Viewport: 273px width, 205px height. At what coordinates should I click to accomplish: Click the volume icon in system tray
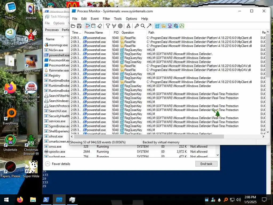tap(238, 200)
